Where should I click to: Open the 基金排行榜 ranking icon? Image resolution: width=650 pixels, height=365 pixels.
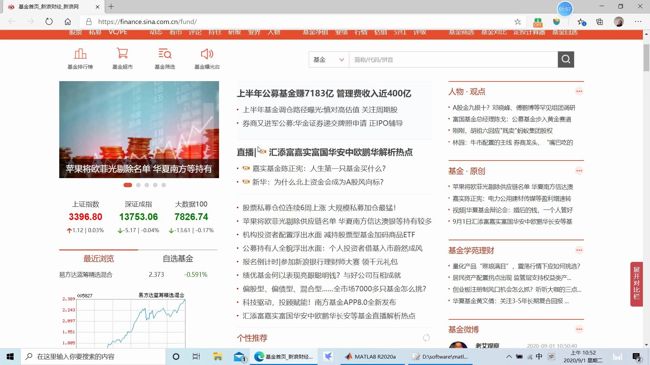click(80, 58)
